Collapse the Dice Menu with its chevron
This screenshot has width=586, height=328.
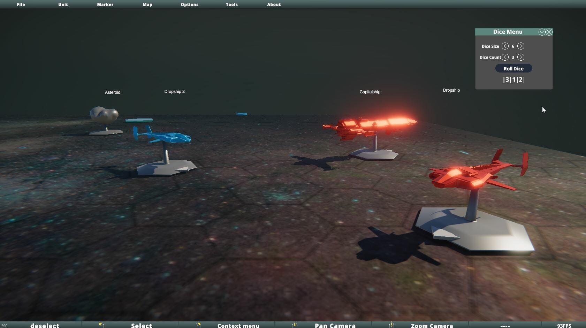542,32
